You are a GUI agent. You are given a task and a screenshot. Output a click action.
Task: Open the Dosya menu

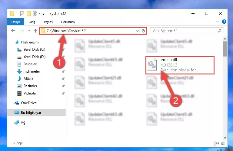click(16, 22)
